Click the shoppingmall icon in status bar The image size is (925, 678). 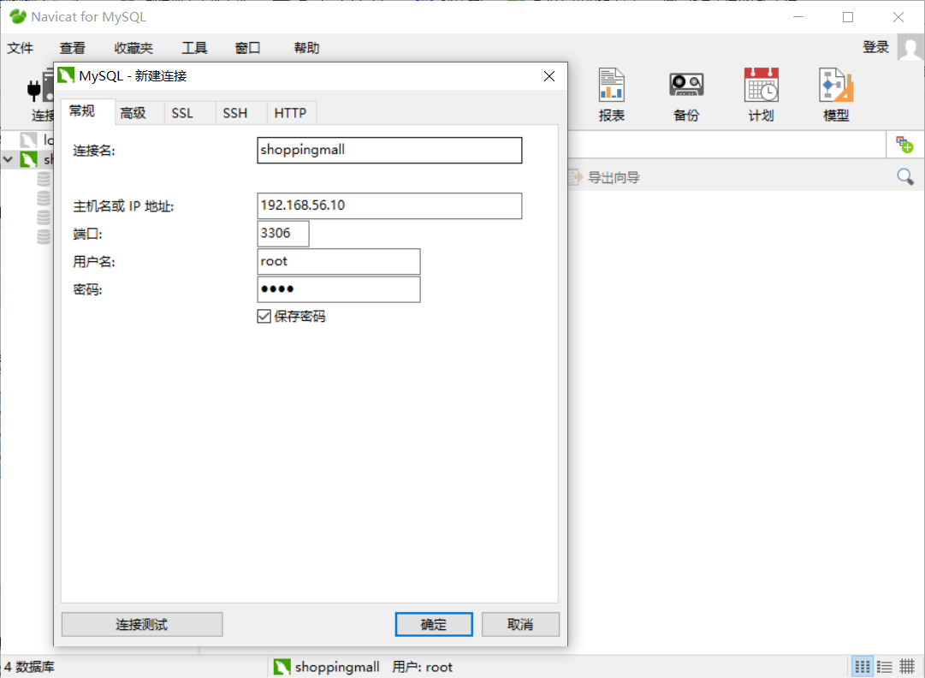(x=282, y=667)
